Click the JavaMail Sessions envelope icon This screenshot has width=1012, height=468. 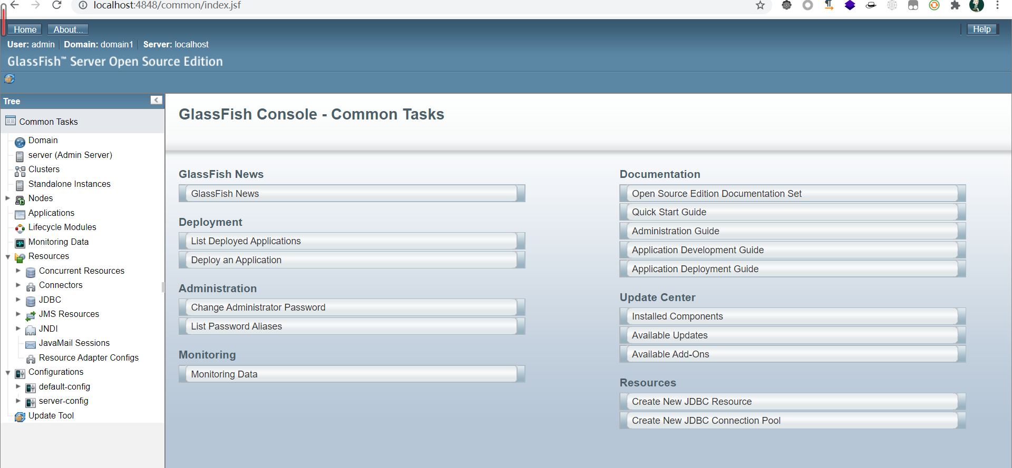(31, 345)
